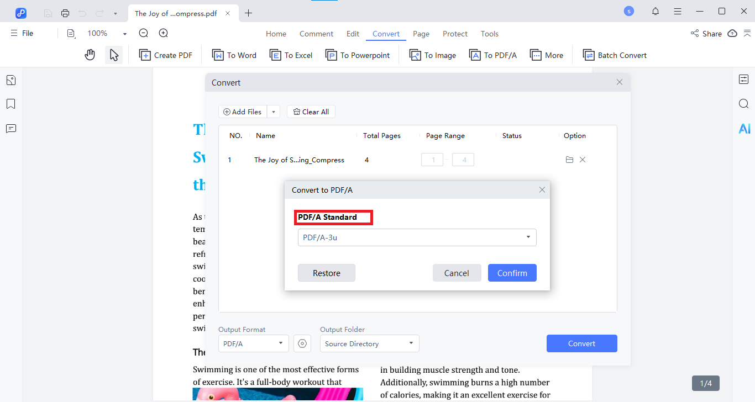Viewport: 755px width, 402px height.
Task: Zoom out with the magnifier minus icon
Action: click(143, 33)
